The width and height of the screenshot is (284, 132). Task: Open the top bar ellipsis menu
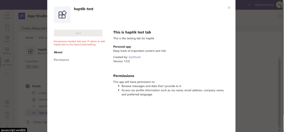(250, 5)
